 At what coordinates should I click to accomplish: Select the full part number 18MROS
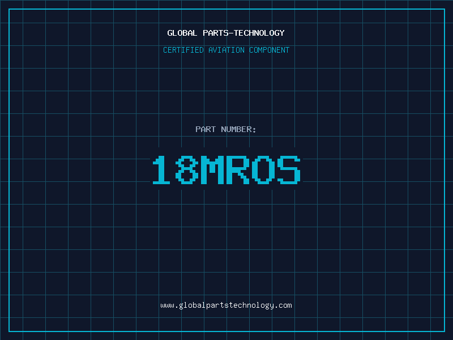click(x=226, y=170)
